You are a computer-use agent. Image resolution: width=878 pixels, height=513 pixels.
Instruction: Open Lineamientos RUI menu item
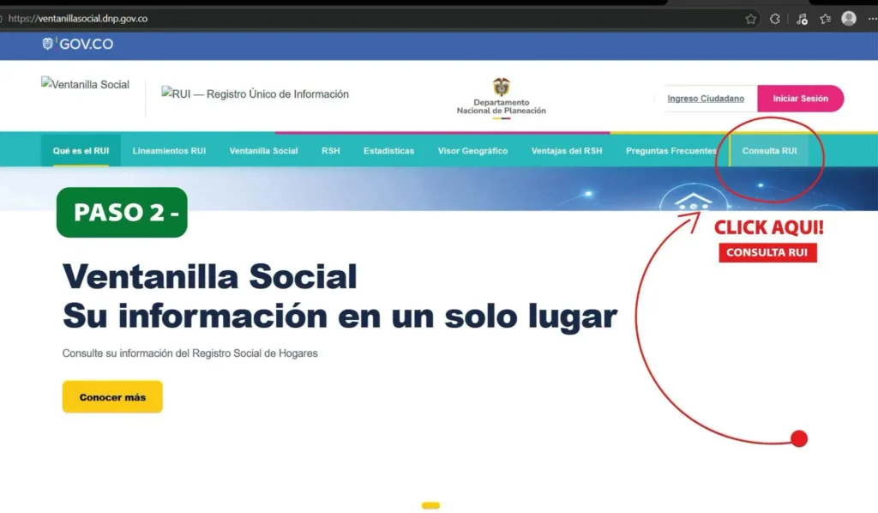tap(169, 151)
